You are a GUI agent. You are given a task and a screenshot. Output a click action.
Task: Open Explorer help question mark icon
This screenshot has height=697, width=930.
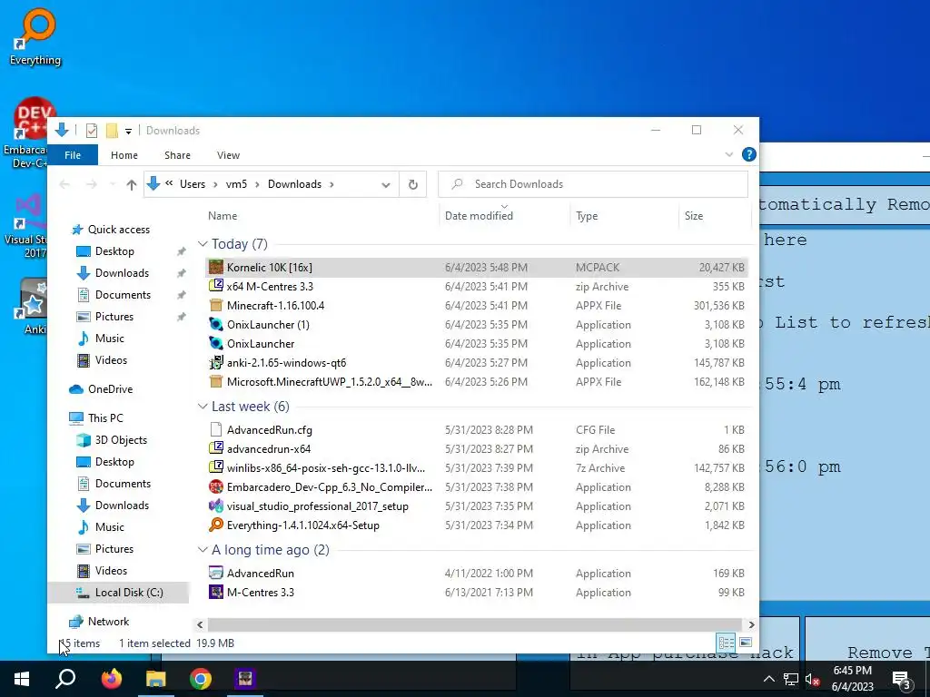tap(749, 154)
